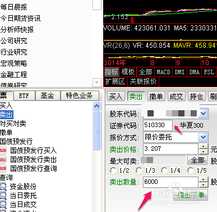Open the 成交 tab button
Image resolution: width=217 pixels, height=212 pixels.
[x=176, y=97]
